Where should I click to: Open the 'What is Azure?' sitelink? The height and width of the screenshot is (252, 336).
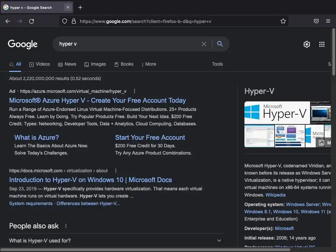point(37,137)
